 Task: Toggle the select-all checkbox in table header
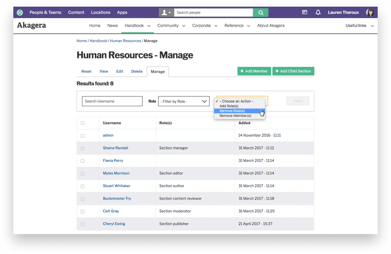(x=82, y=123)
